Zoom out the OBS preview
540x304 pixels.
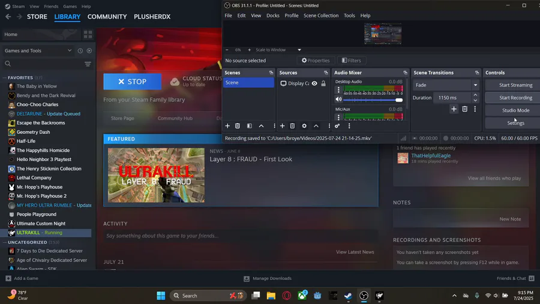[x=227, y=50]
